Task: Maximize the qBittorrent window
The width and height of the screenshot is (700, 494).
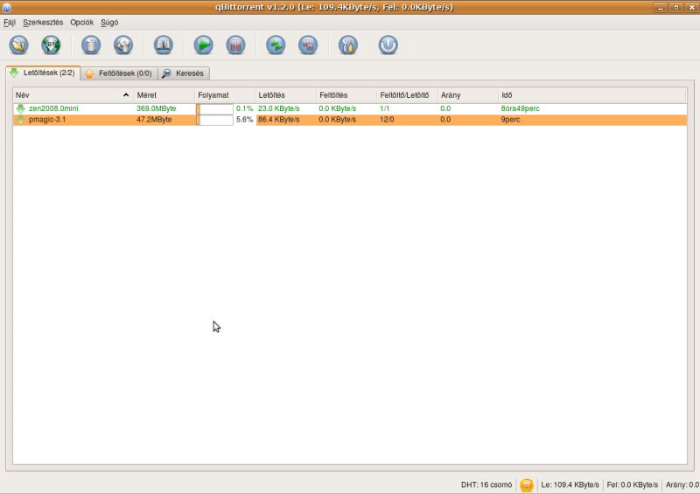Action: coord(676,7)
